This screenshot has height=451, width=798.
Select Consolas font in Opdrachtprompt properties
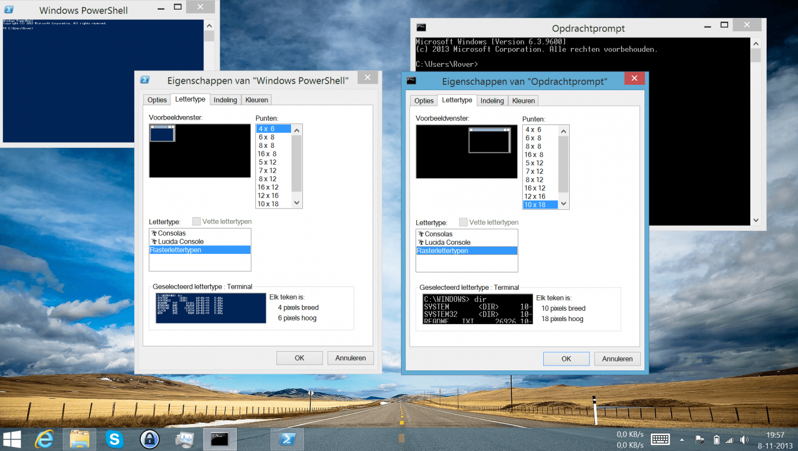[x=467, y=234]
